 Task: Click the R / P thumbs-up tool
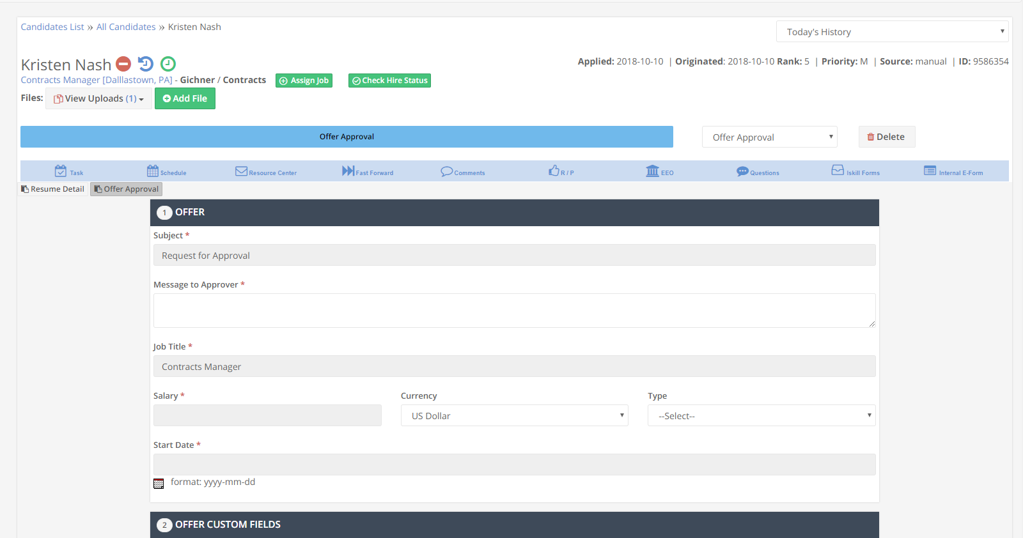click(x=561, y=171)
